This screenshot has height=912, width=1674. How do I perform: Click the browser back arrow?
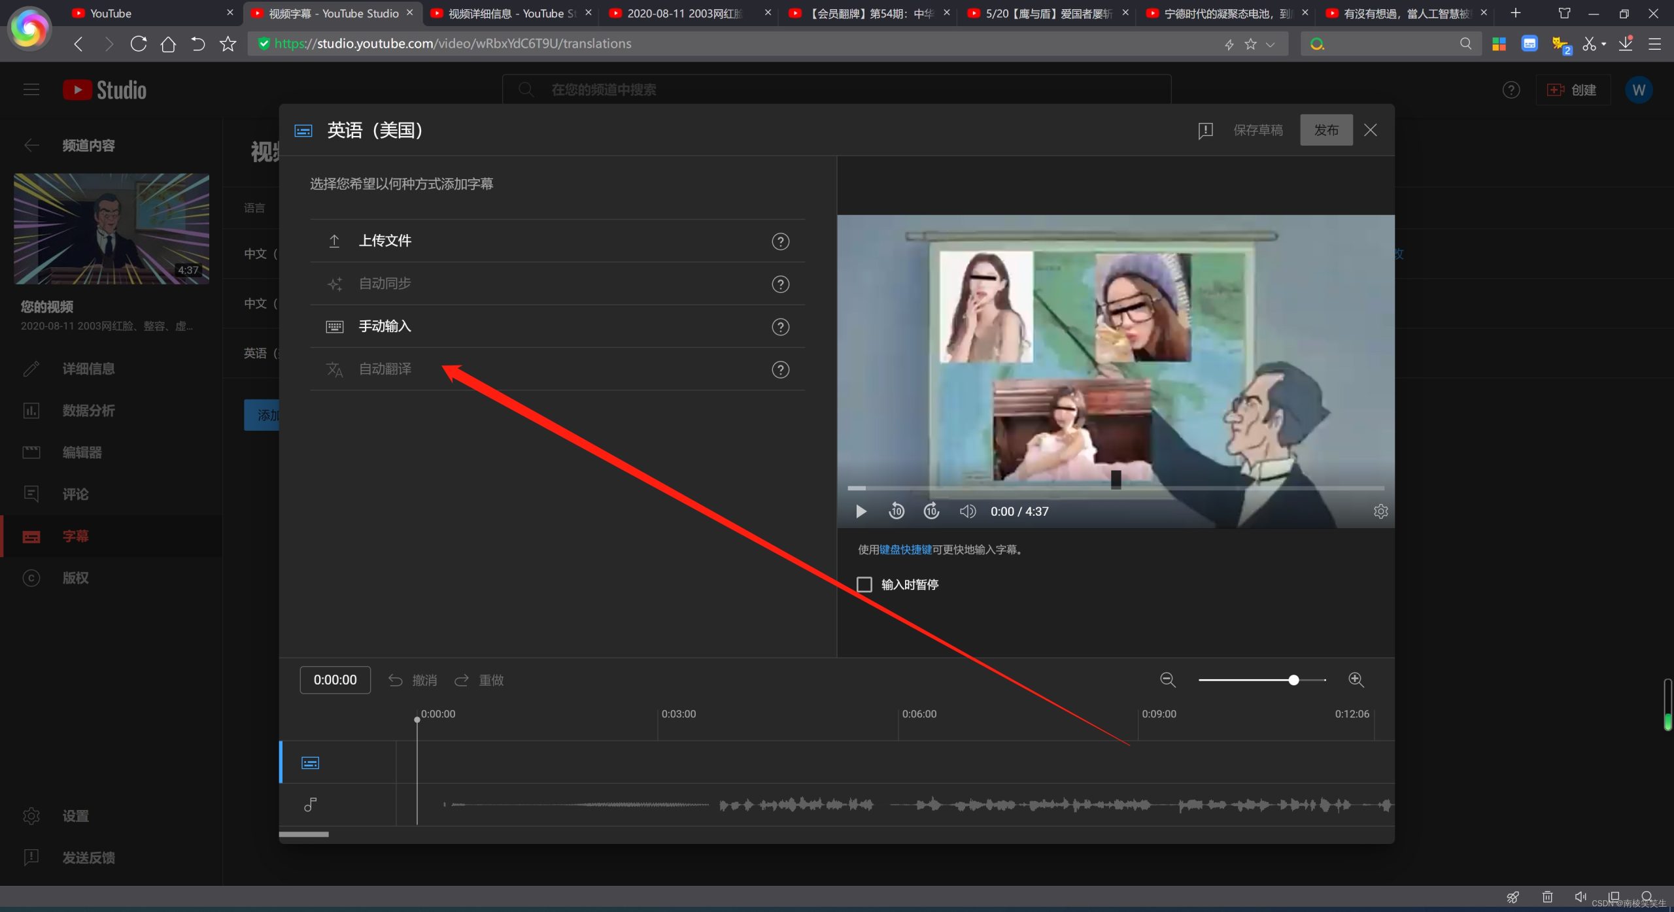[78, 44]
